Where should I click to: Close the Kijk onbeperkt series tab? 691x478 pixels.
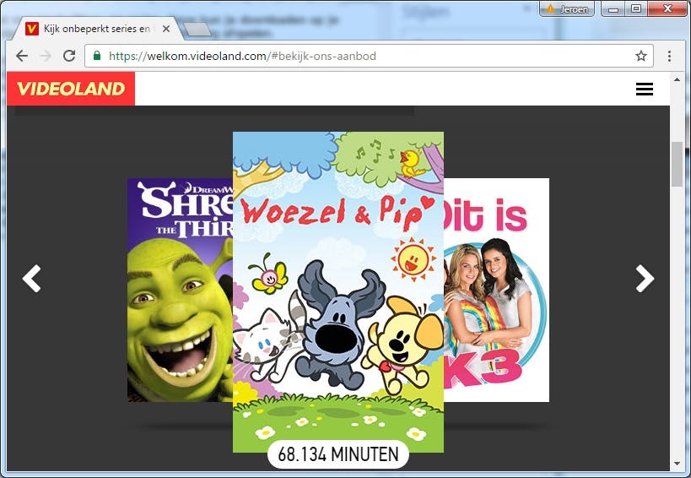(x=166, y=29)
